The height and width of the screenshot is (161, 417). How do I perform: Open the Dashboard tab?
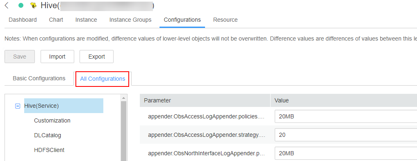coord(23,20)
